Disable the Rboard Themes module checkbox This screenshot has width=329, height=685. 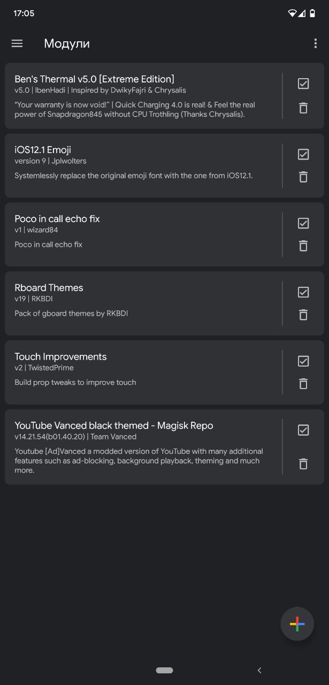303,292
